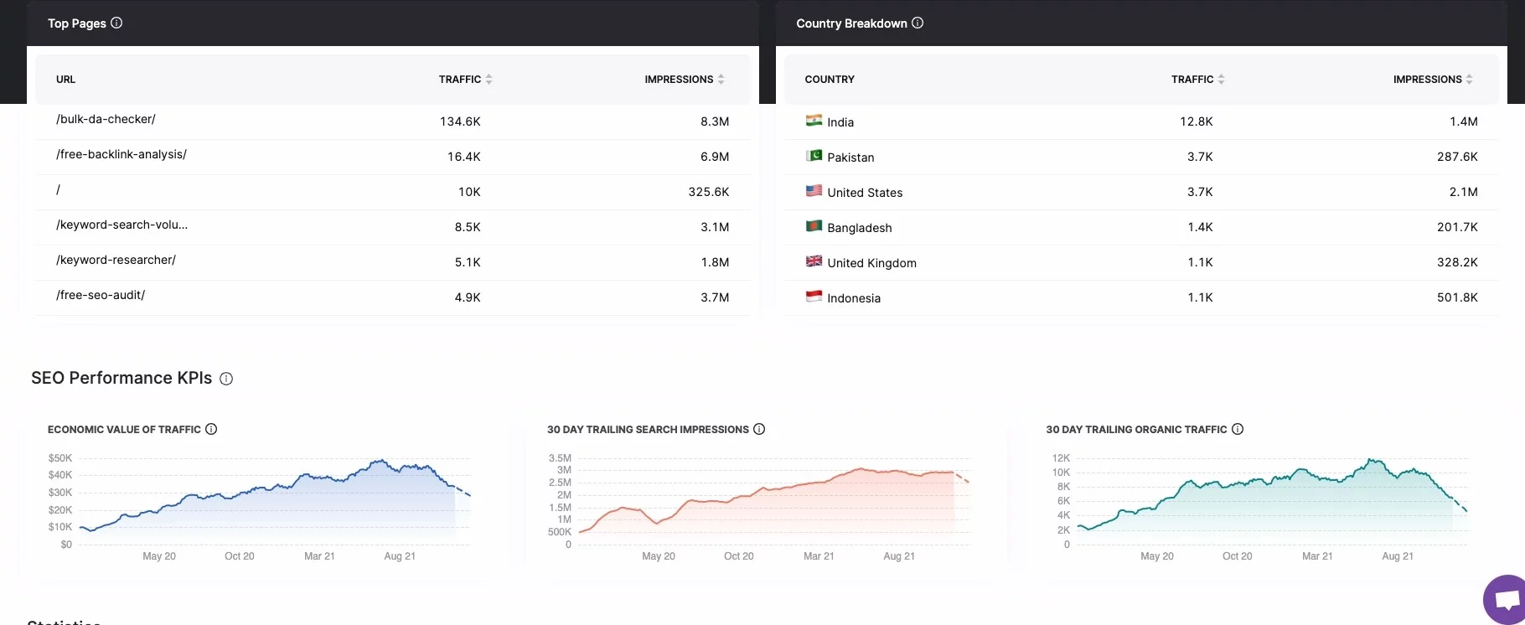Open the chat support bubble
Screen dimensions: 1525x625
(x=1507, y=600)
